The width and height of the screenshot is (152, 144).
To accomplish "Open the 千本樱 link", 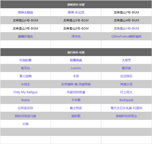I will click(76, 100).
